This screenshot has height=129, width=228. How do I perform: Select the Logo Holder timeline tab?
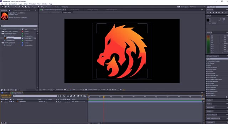click(17, 93)
